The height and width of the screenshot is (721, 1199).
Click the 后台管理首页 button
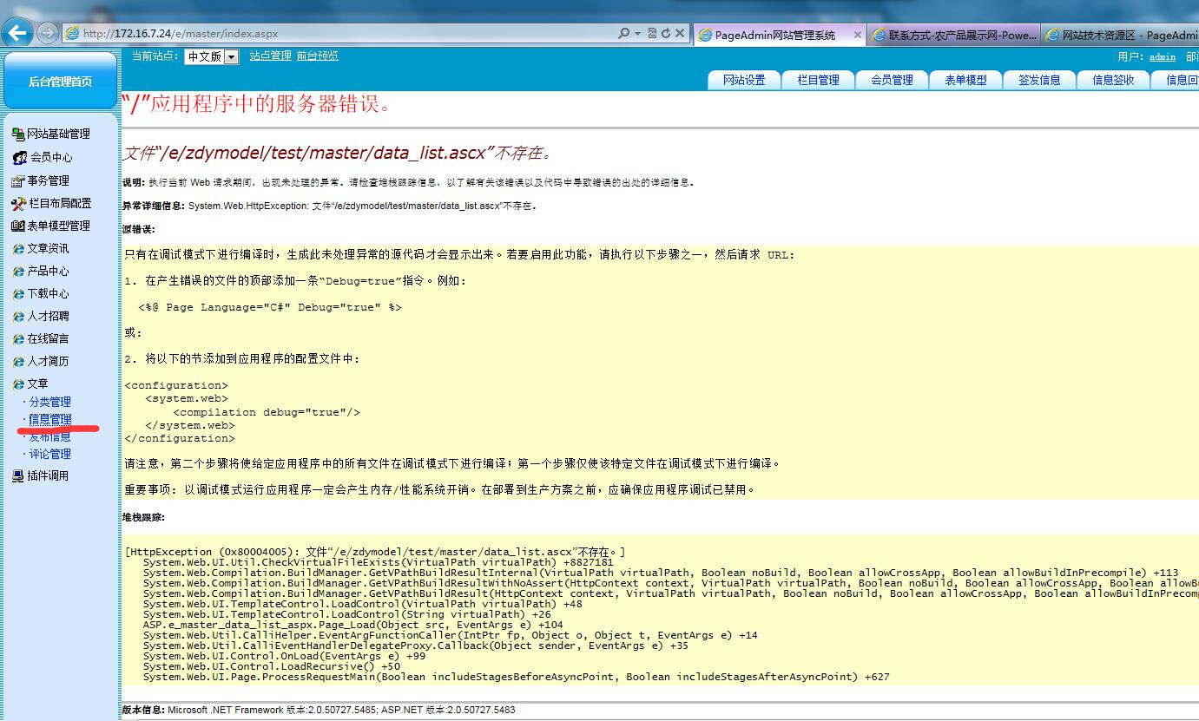click(60, 82)
